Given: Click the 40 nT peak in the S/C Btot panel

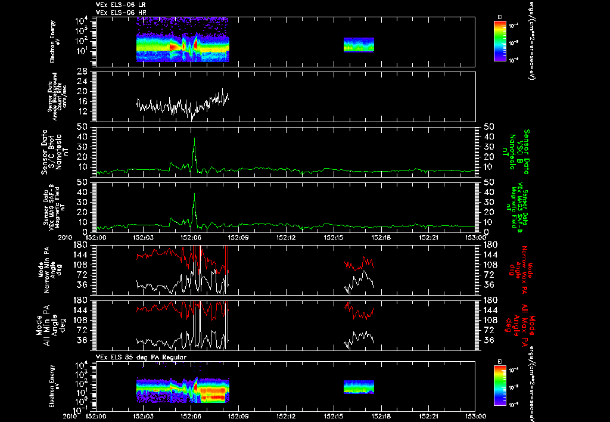Looking at the screenshot, I should 195,139.
